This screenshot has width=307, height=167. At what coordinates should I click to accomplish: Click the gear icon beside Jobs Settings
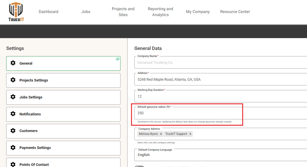click(x=13, y=97)
